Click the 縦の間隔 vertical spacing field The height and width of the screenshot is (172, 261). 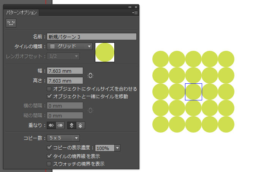[x=65, y=116]
